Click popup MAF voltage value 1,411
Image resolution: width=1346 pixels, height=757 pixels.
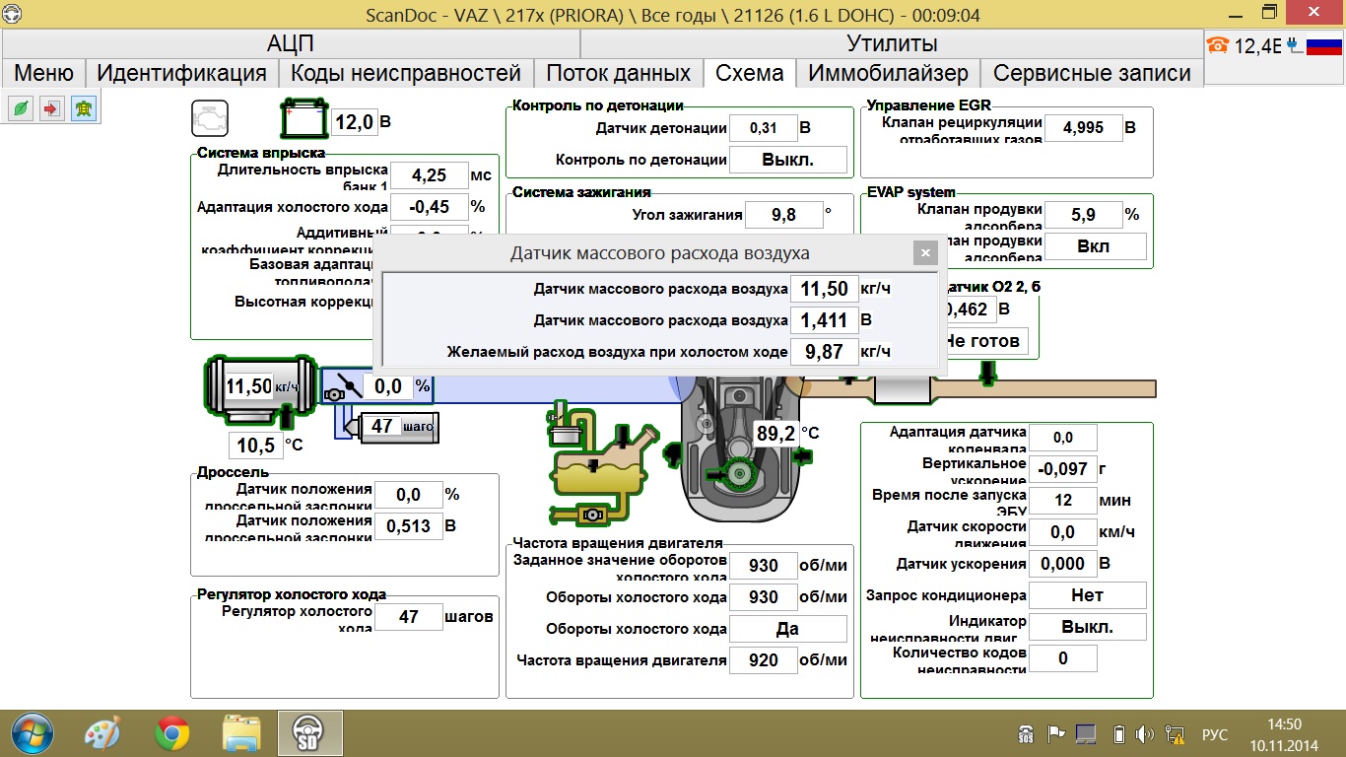point(824,320)
